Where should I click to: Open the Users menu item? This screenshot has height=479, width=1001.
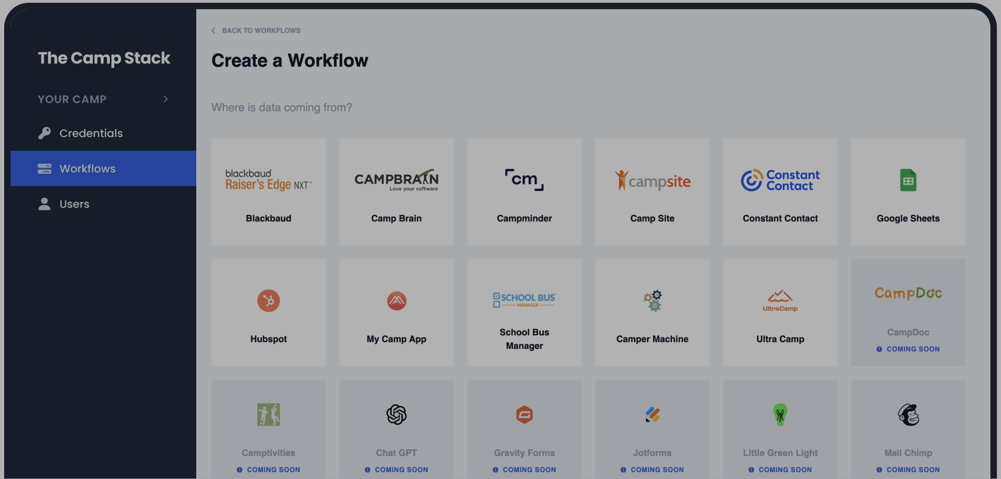(103, 204)
